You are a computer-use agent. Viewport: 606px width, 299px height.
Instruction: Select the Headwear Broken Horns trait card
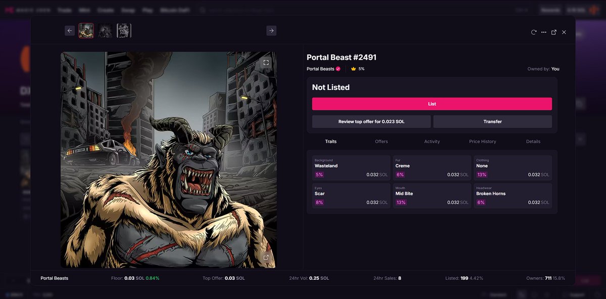513,195
